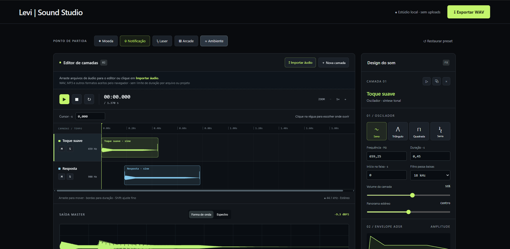The image size is (510, 249).
Task: Switch to the Forma de onda tab
Action: click(201, 214)
